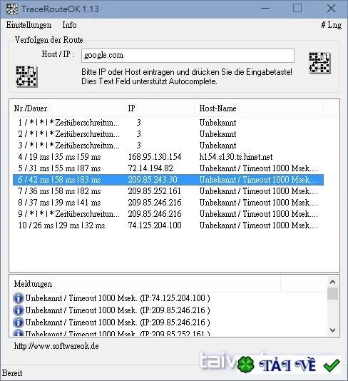Screen dimensions: 348x381
Task: Click the route icon left of instructions
Action: click(26, 76)
